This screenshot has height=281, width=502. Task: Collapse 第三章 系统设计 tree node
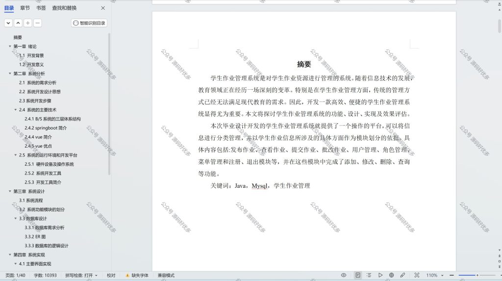(10, 191)
